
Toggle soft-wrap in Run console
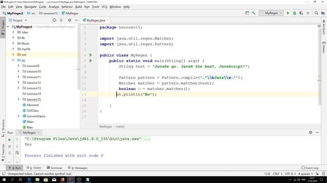click(x=17, y=152)
